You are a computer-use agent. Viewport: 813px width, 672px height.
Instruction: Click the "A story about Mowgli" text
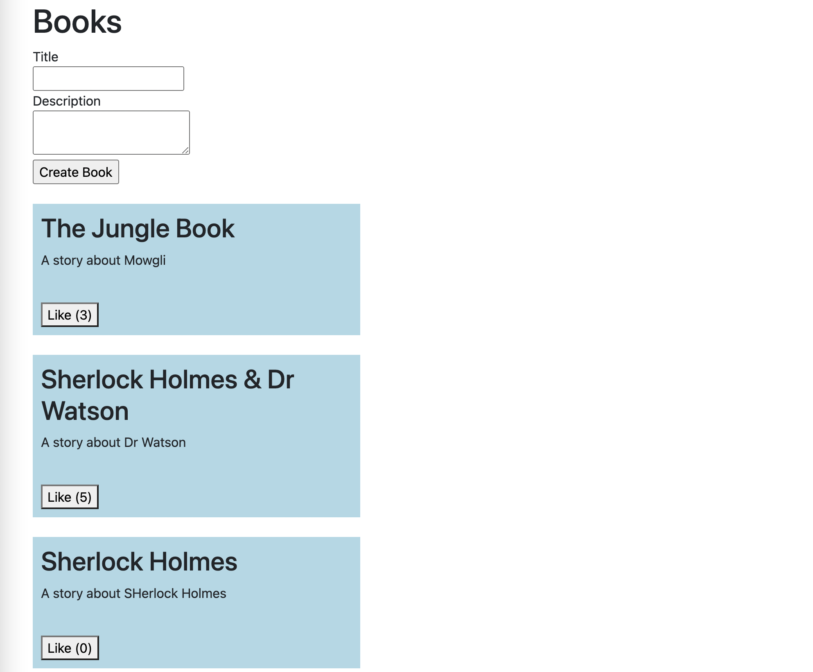(x=103, y=260)
